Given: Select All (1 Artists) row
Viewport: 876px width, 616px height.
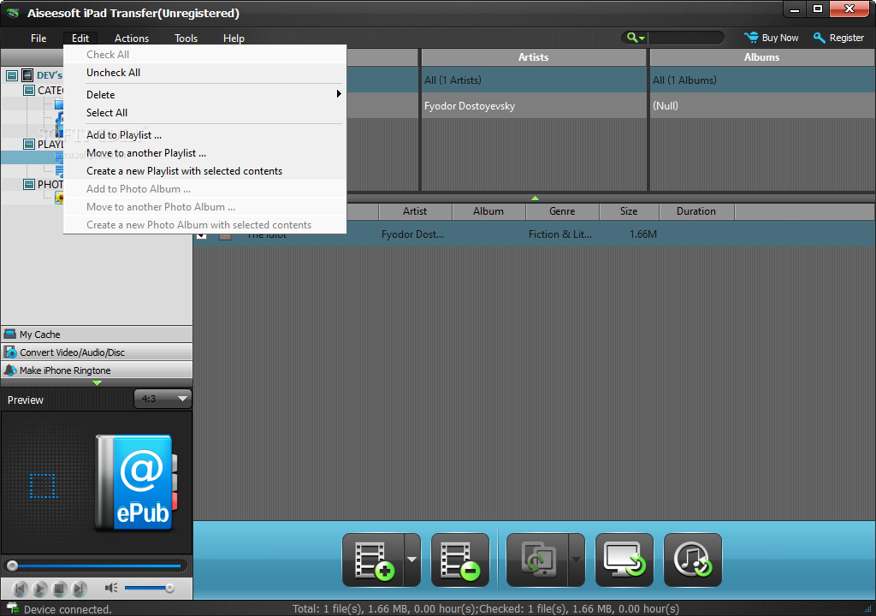Looking at the screenshot, I should (x=534, y=80).
